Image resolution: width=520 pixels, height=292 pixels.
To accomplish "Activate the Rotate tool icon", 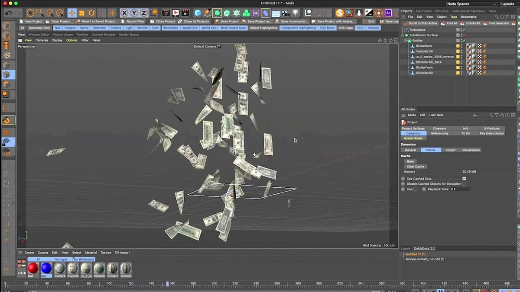I will pyautogui.click(x=92, y=13).
